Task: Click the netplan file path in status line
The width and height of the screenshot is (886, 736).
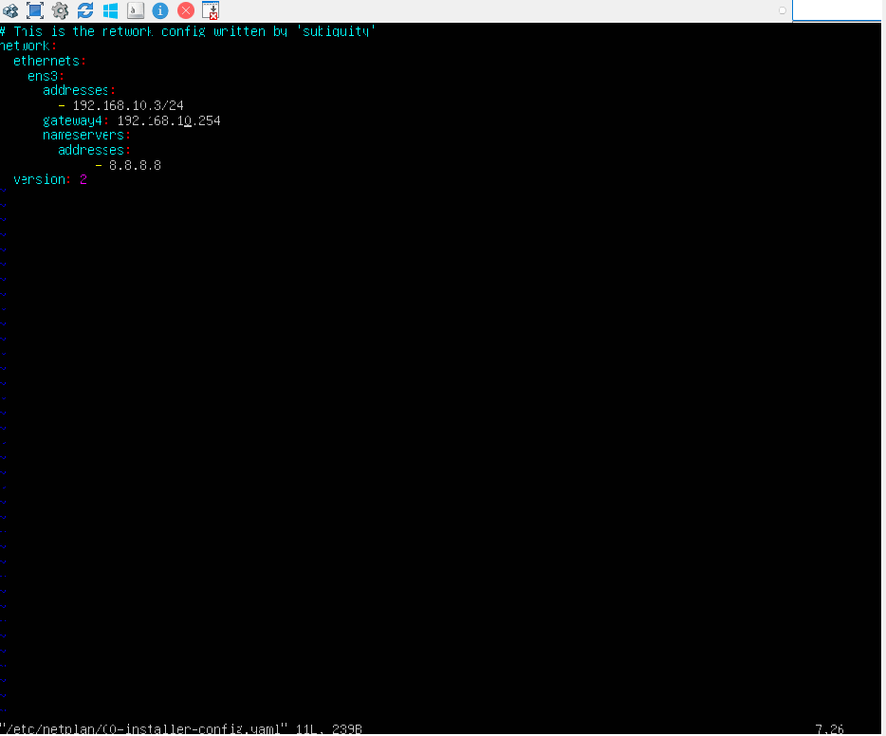Action: 143,728
